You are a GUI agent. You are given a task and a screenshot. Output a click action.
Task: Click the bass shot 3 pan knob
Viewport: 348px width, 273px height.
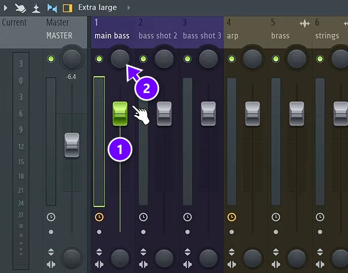208,59
